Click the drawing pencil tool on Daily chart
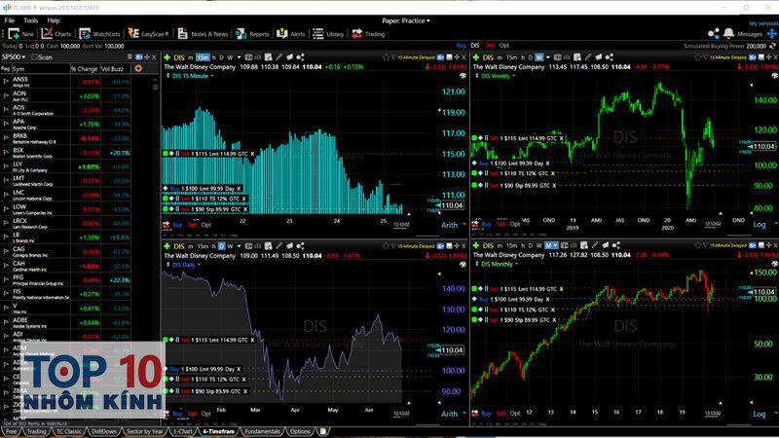 click(x=279, y=246)
